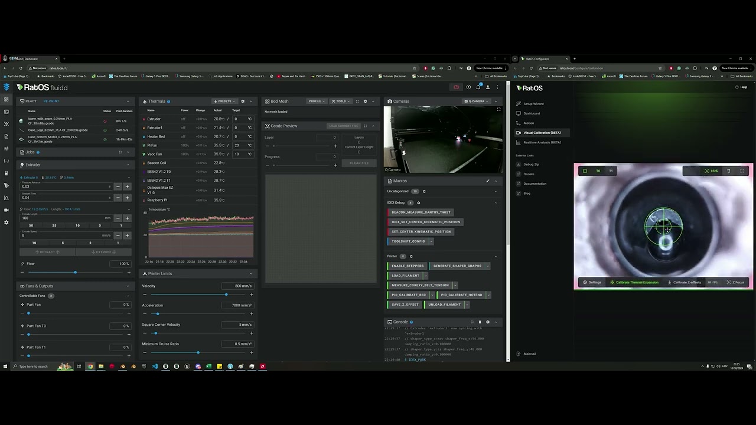
Task: Switch to the T1 toolhead toggle
Action: pyautogui.click(x=611, y=171)
